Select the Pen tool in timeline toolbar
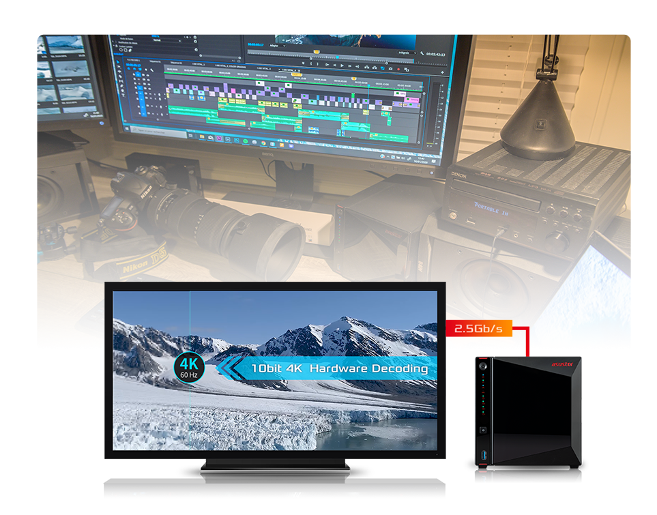The height and width of the screenshot is (515, 657). 122,86
